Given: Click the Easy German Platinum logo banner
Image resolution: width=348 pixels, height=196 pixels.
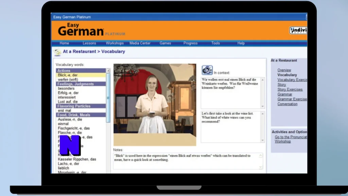Looking at the screenshot, I should point(91,30).
